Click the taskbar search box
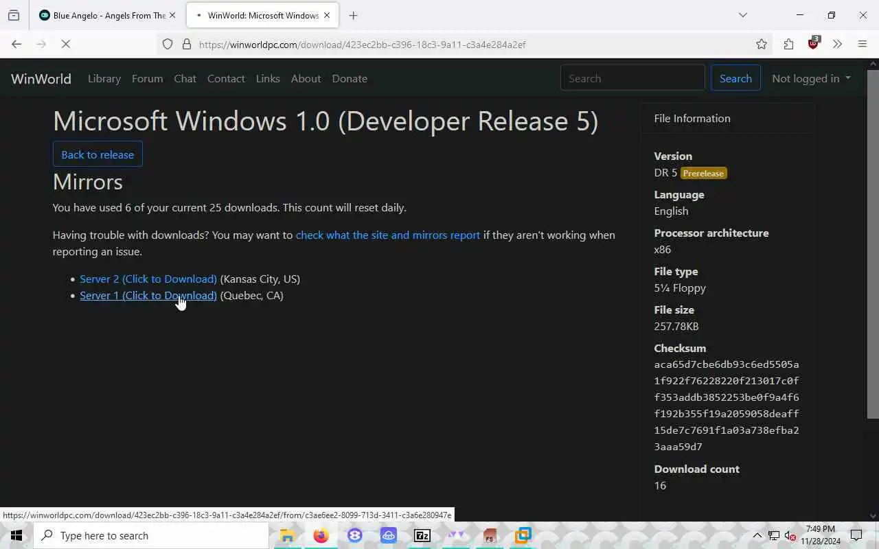 [x=151, y=535]
